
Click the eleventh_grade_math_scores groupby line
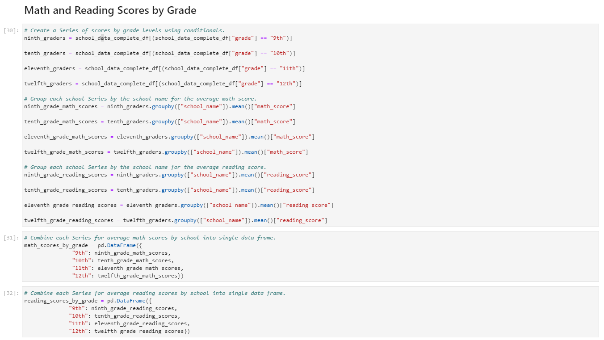coord(169,137)
